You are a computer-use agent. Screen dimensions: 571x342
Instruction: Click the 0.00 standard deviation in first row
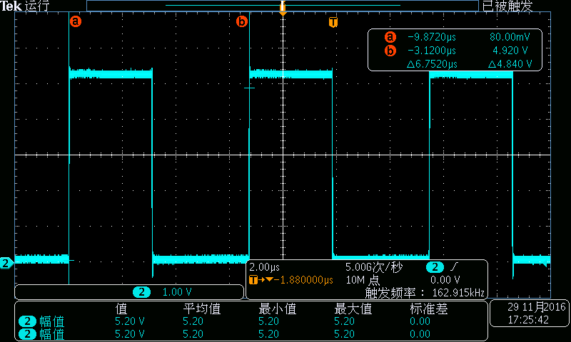point(420,321)
